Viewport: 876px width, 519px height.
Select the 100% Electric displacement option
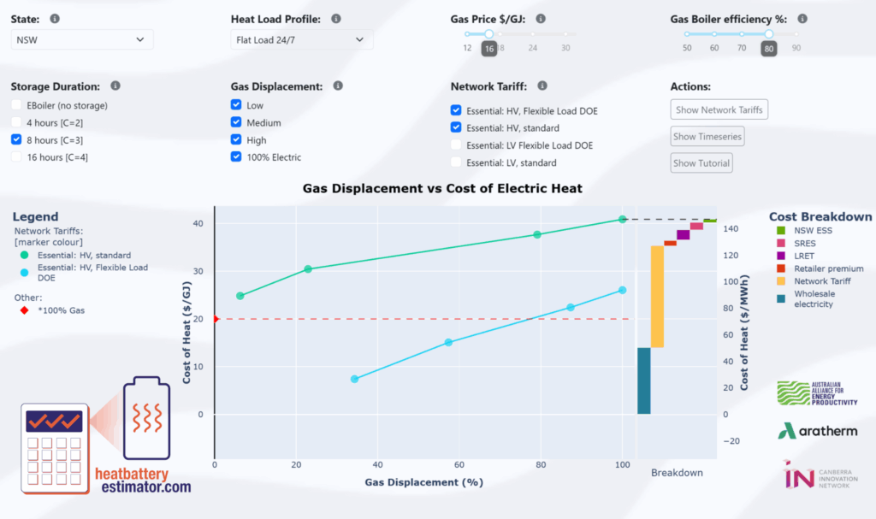(235, 157)
